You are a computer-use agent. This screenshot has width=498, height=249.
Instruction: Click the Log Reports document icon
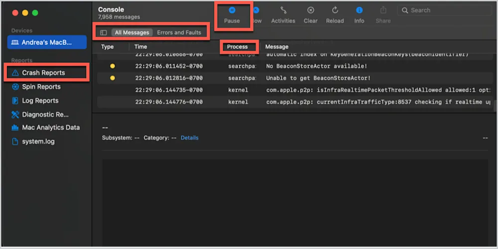15,101
